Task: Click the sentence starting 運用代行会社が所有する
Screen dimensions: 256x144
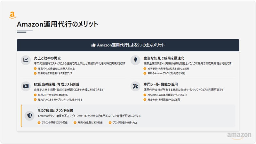Action: point(184,90)
